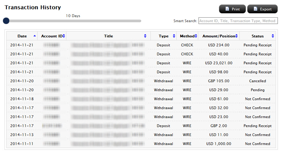Screen dimensions: 282x151
Task: Select the USD 1,000.00 withdrawal row
Action: (x=141, y=144)
